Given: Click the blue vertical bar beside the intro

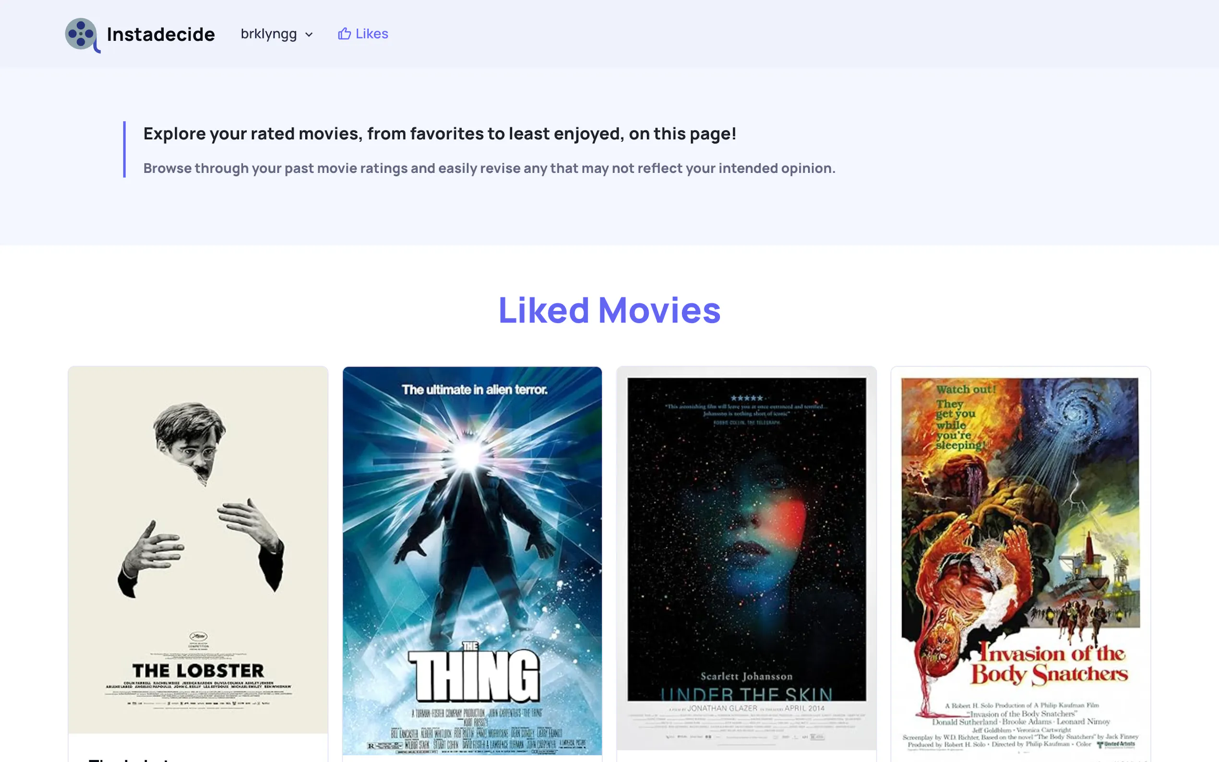Looking at the screenshot, I should click(x=124, y=149).
